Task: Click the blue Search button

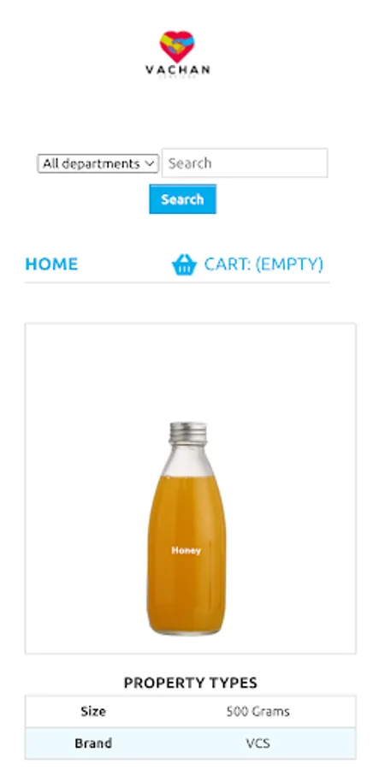Action: click(182, 198)
